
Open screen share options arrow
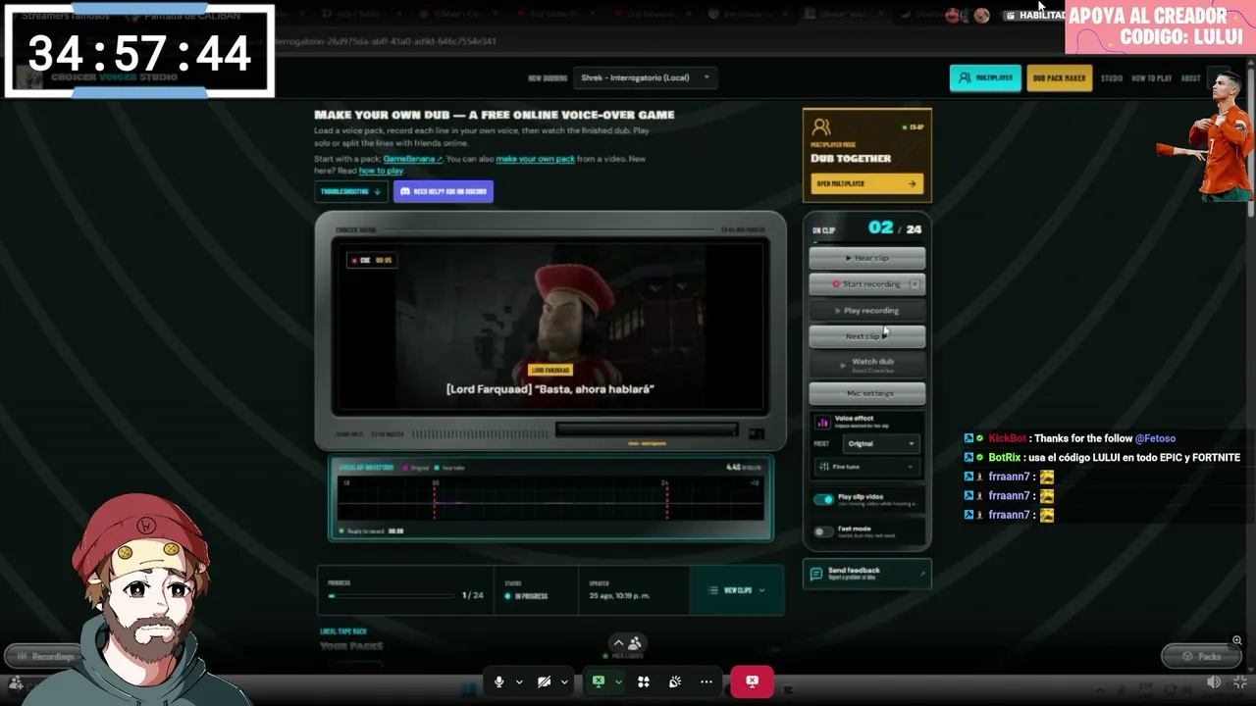tap(618, 681)
